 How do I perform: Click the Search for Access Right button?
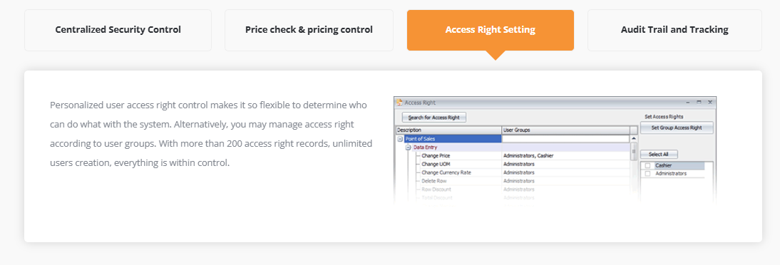point(433,118)
